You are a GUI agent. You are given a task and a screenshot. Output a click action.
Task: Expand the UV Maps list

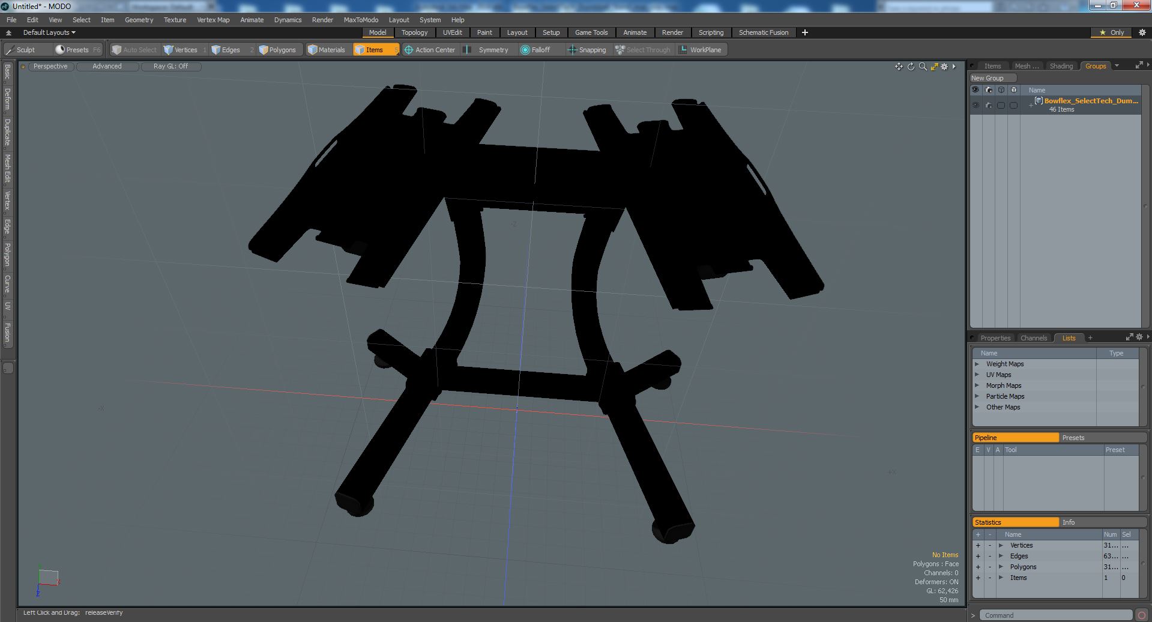[977, 375]
